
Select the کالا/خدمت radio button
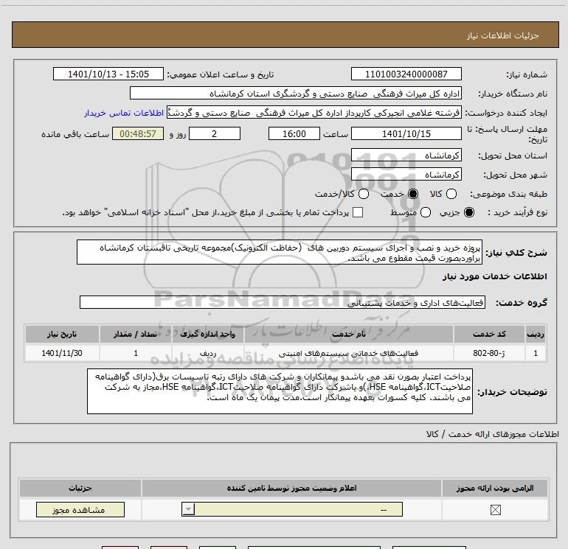point(364,194)
